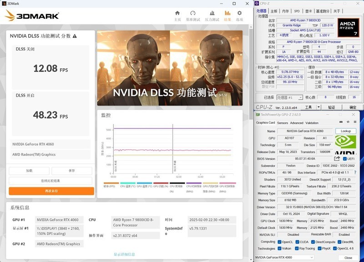364x262 pixels.
Task: Toggle the CPU 温度 monitoring legend
Action: 128,184
